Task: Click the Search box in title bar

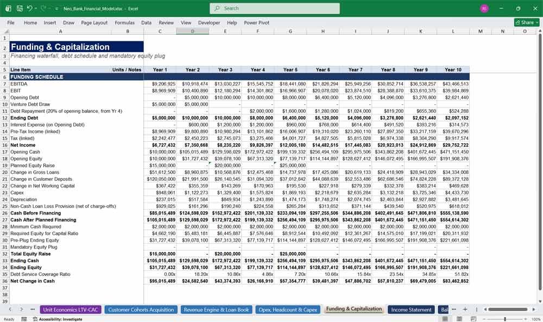Action: click(x=275, y=8)
